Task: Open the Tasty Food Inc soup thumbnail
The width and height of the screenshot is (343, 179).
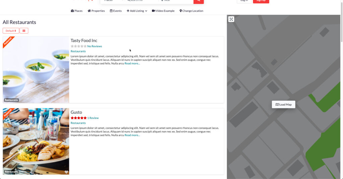Action: tap(36, 70)
